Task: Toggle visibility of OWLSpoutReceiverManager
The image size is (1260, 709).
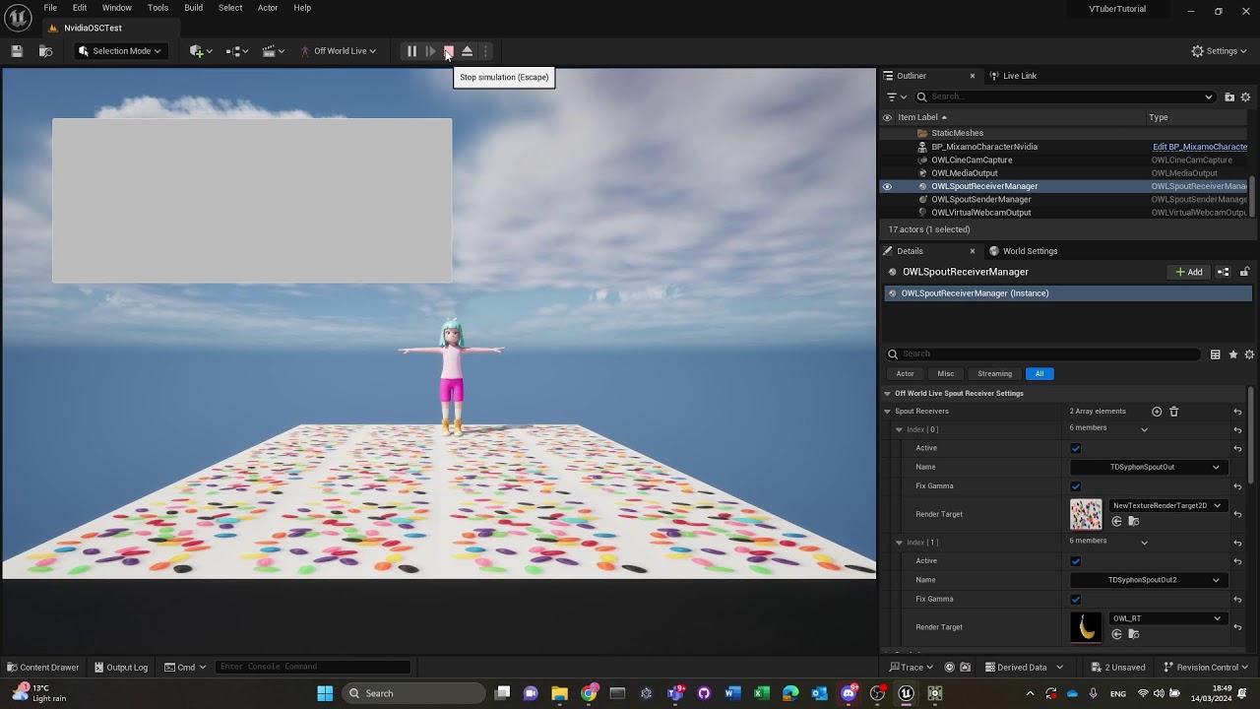Action: pos(887,186)
